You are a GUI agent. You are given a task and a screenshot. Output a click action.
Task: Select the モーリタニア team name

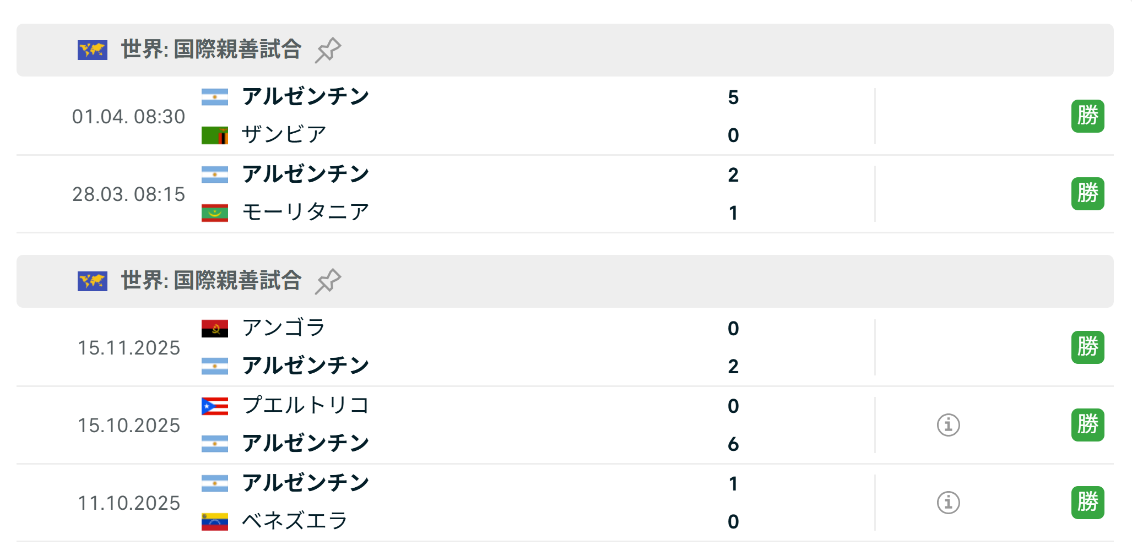pos(306,212)
